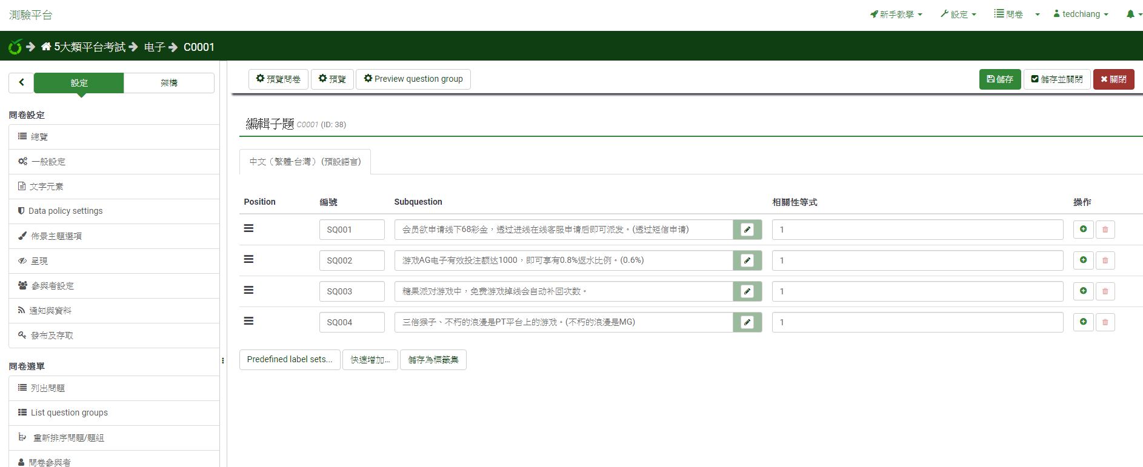Open the 5大類平台考試 survey home breadcrumb
Viewport: 1143px width, 467px height.
pos(83,47)
